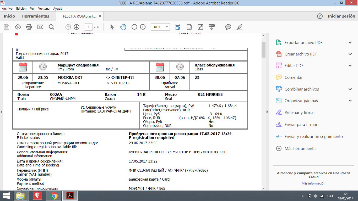Expand Combinar archivos chevron
Image resolution: width=358 pixels, height=201 pixels.
(350, 89)
